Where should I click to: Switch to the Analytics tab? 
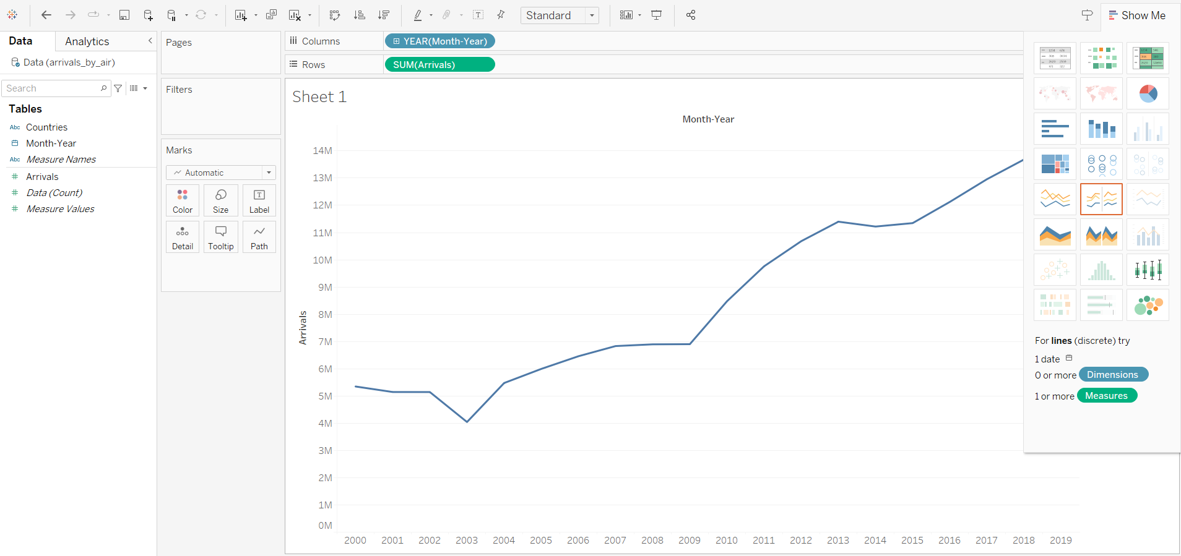tap(87, 41)
